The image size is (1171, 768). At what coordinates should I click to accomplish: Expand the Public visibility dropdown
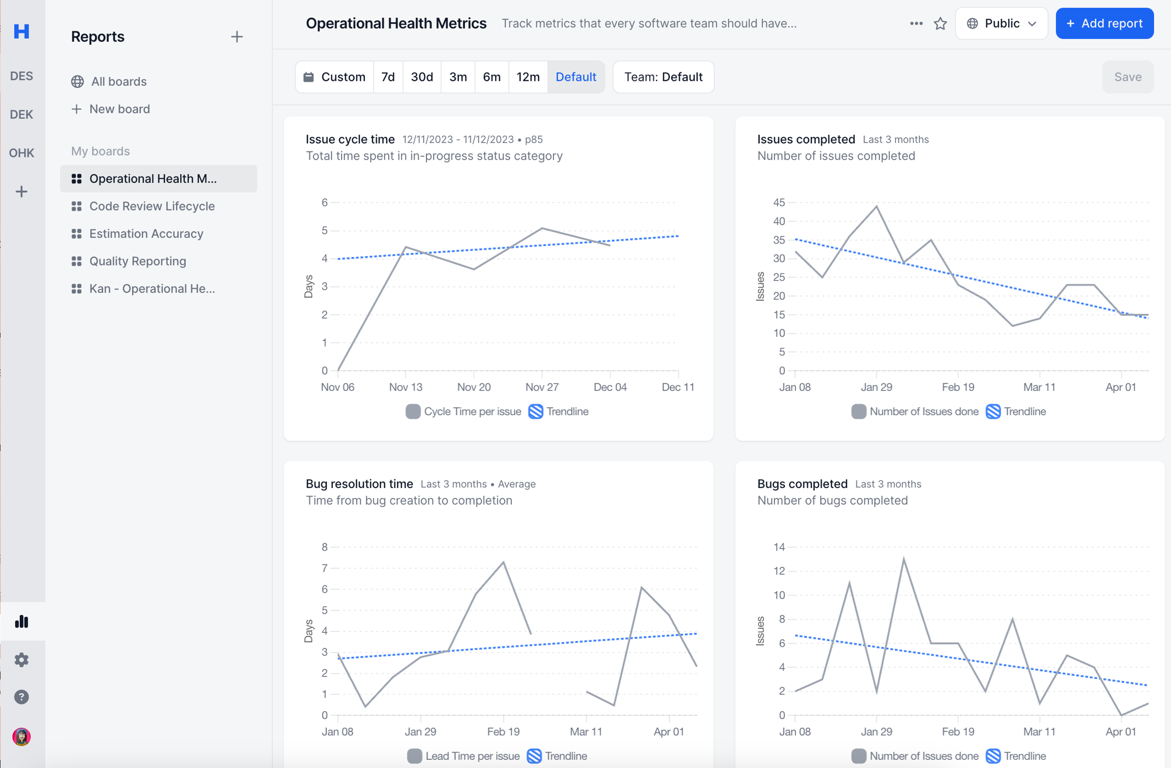click(x=1001, y=23)
